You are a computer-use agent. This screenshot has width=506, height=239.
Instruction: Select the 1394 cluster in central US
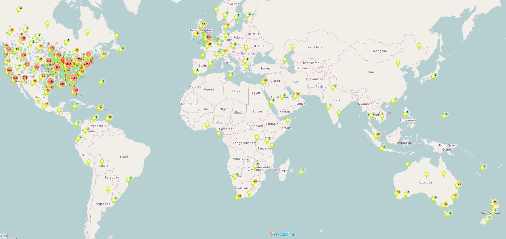(57, 68)
